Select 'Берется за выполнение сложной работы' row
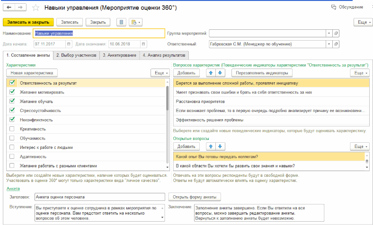 pyautogui.click(x=271, y=83)
